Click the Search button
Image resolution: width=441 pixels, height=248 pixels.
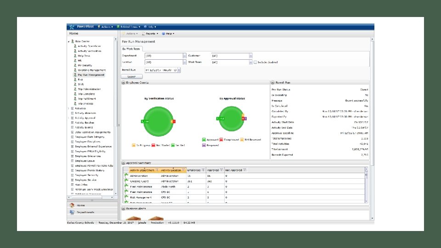point(132,77)
